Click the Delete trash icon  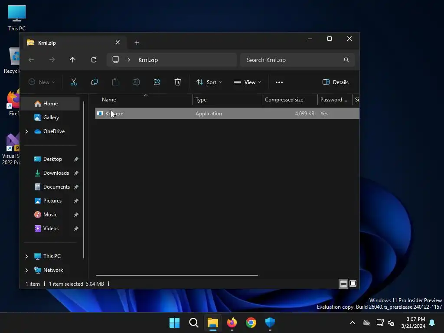click(177, 82)
